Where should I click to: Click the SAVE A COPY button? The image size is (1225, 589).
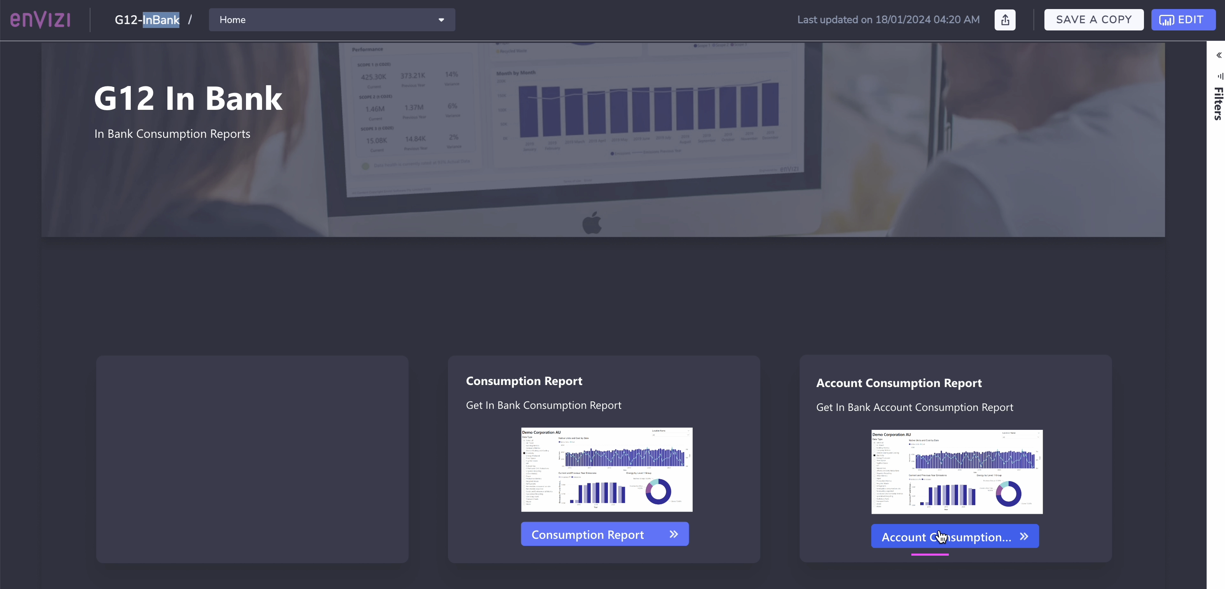click(x=1093, y=19)
